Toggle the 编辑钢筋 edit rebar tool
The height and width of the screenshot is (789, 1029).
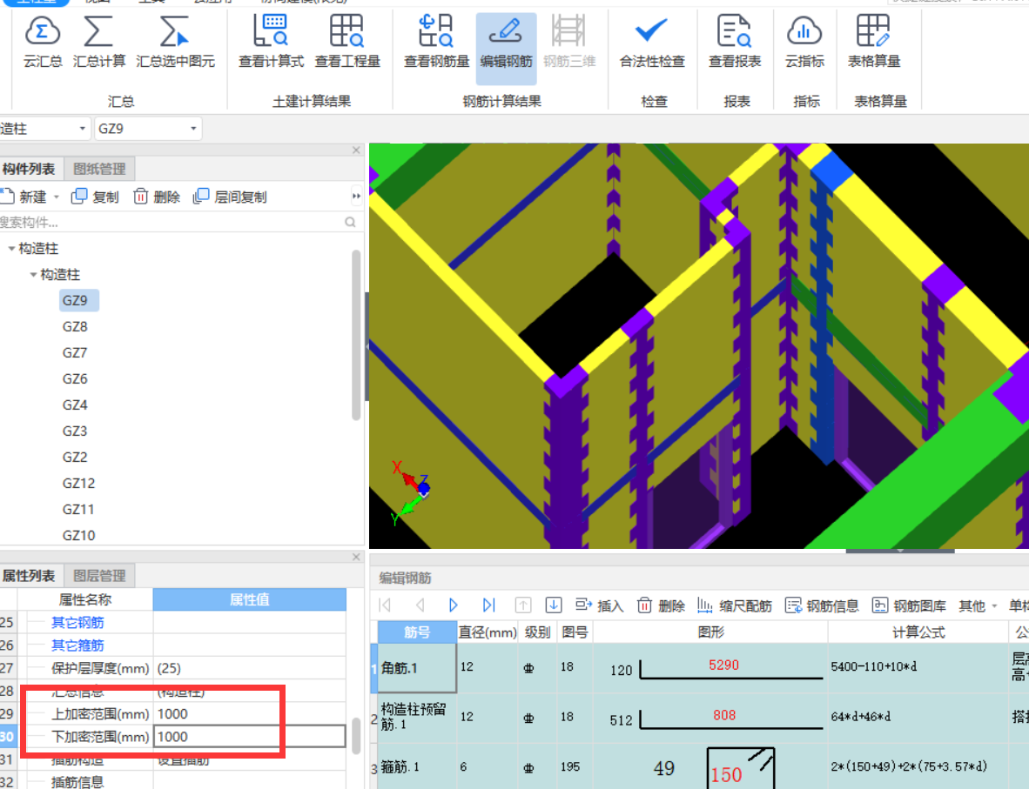(506, 49)
